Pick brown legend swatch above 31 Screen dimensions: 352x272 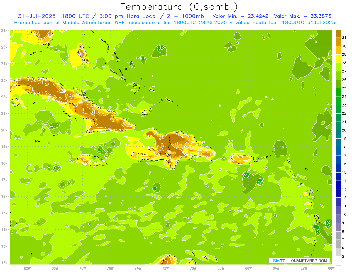pos(338,33)
